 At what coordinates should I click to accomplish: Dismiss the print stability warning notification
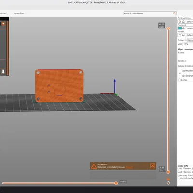point(152,166)
